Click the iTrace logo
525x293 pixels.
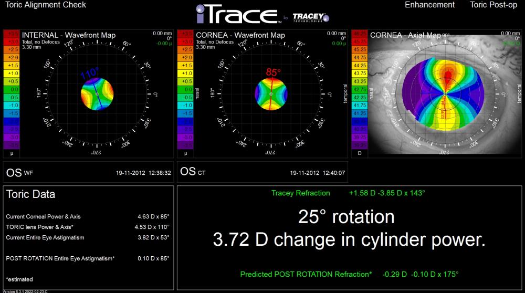click(x=238, y=14)
